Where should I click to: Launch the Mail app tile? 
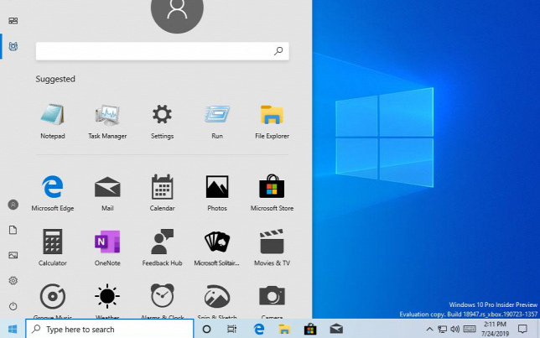pos(107,188)
